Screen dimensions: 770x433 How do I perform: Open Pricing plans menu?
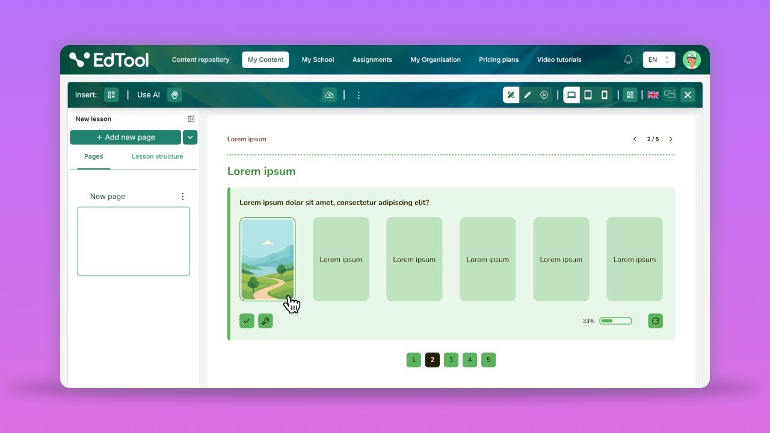tap(499, 60)
